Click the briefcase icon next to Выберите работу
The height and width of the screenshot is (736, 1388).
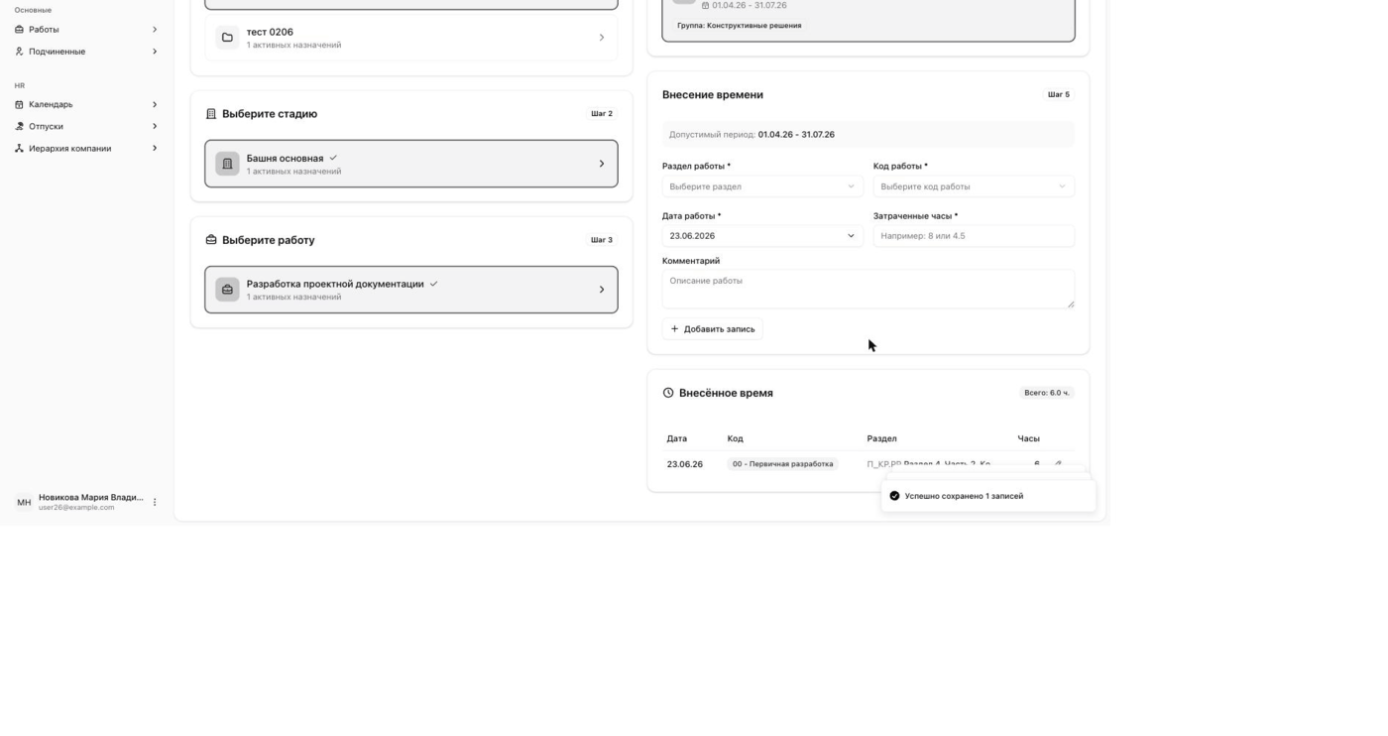click(x=210, y=240)
